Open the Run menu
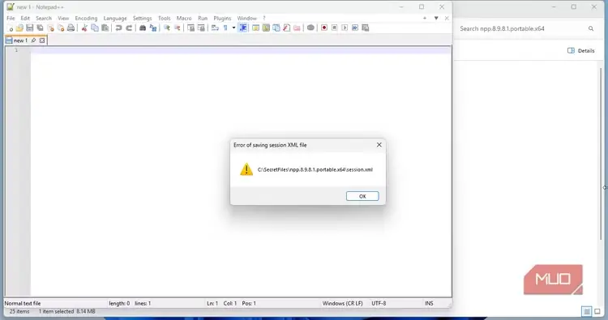The height and width of the screenshot is (320, 608). [203, 18]
